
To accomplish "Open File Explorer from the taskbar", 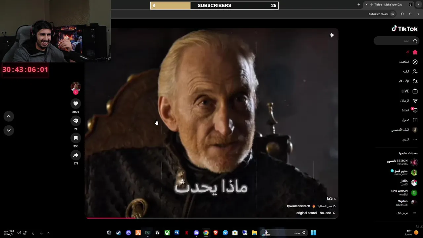I will point(254,233).
